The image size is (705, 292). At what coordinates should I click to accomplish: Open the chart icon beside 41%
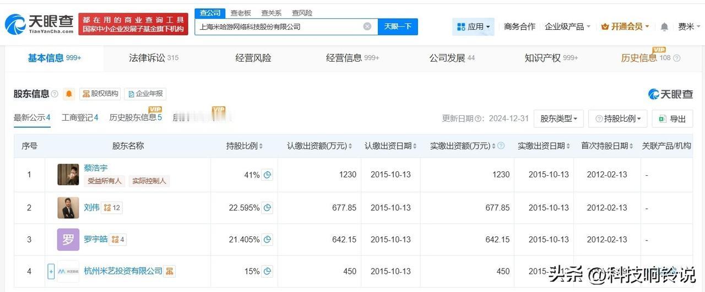coord(267,175)
